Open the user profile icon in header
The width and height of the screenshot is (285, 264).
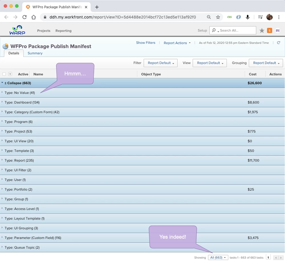(278, 30)
